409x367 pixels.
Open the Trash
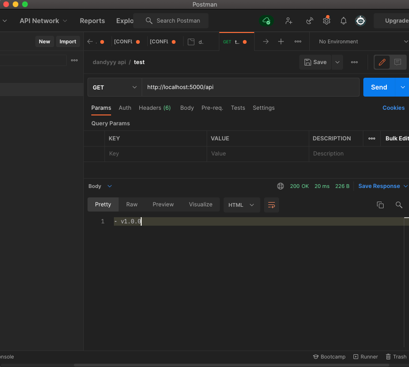[x=396, y=357]
